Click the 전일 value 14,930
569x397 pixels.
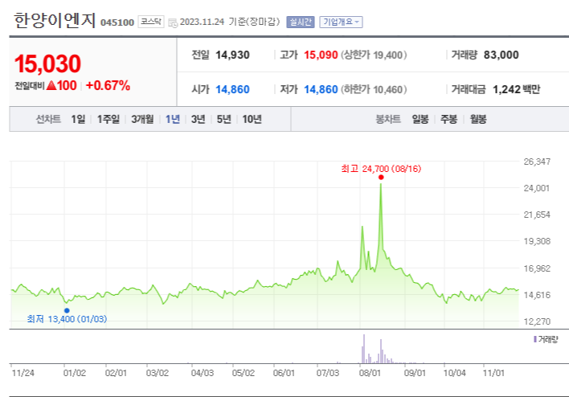pos(232,55)
